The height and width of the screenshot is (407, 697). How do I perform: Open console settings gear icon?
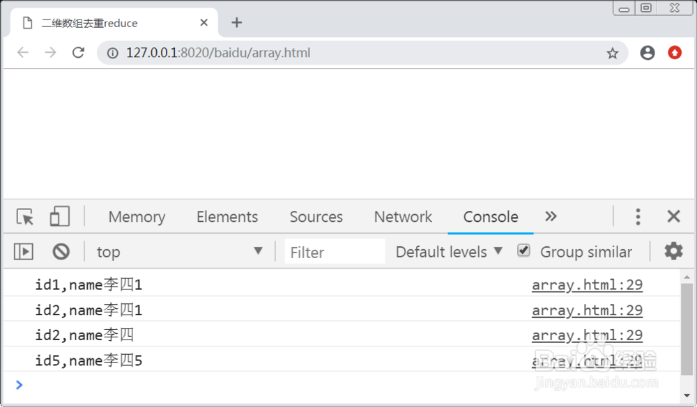click(673, 251)
